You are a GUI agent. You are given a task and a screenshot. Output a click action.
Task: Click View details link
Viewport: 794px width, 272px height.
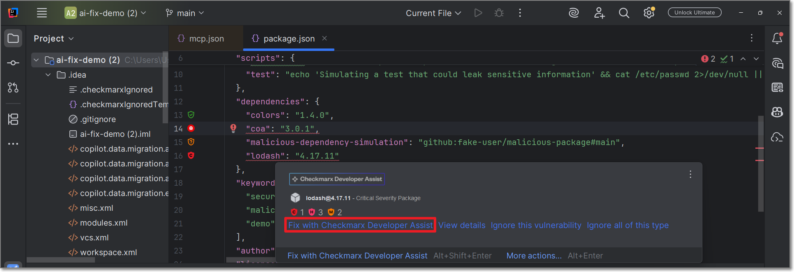click(462, 225)
